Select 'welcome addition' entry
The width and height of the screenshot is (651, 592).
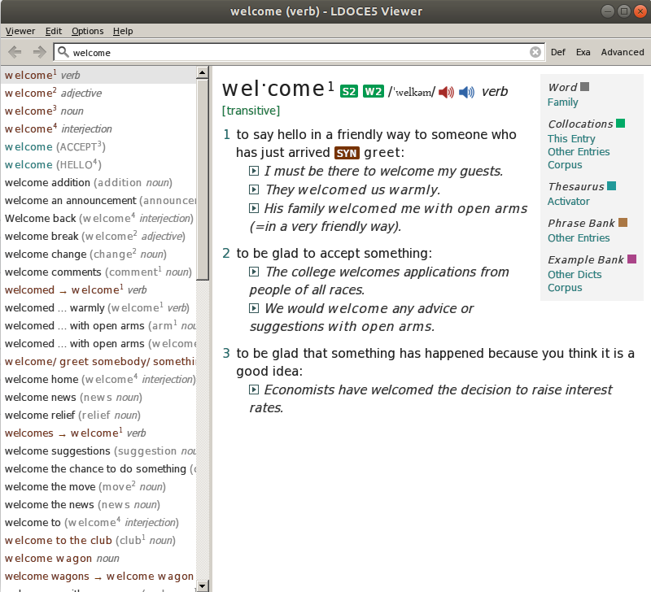pos(98,182)
